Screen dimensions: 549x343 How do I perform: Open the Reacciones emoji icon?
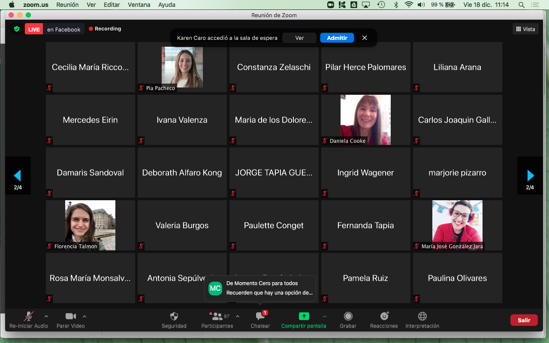(x=384, y=316)
